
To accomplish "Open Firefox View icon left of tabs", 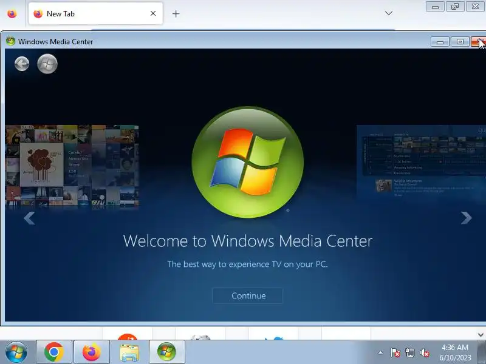I will click(12, 13).
